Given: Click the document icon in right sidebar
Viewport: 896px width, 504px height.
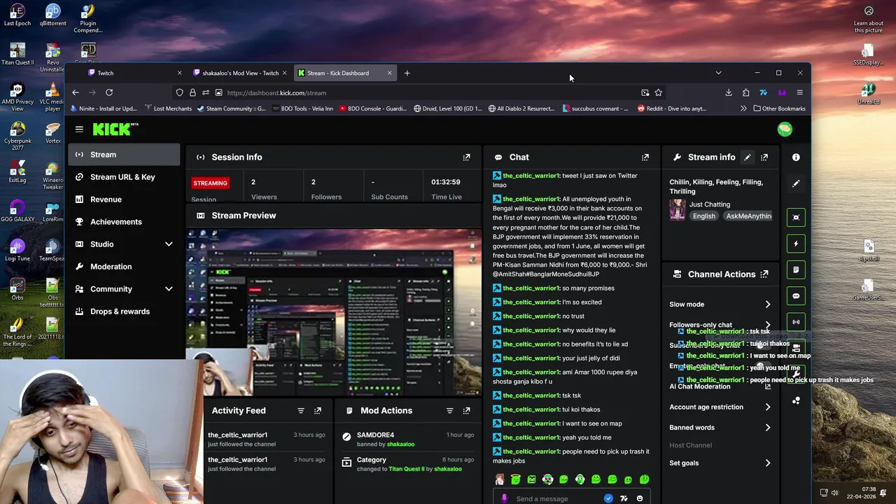Looking at the screenshot, I should pyautogui.click(x=796, y=269).
